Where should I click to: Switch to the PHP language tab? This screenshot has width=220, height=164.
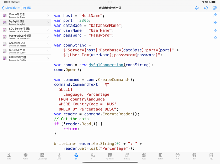(x=178, y=156)
